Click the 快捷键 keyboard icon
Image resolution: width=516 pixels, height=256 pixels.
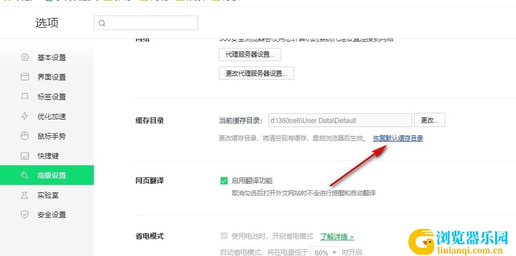[x=25, y=156]
